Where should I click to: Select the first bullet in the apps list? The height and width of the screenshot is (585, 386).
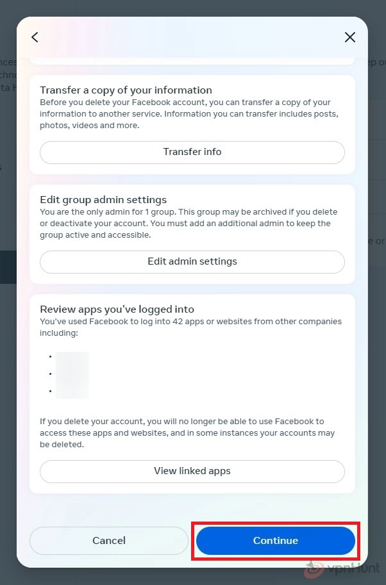[x=50, y=357]
